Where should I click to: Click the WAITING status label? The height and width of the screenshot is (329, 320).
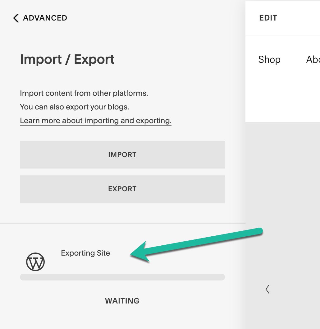pos(122,301)
